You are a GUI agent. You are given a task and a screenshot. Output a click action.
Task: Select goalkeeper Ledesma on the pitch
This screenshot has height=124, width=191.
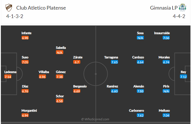point(10,72)
